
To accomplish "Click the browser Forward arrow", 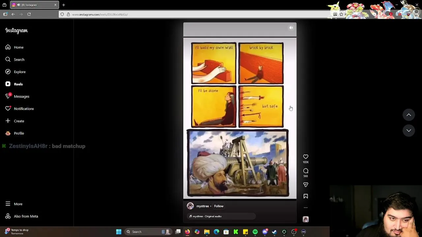I will click(x=21, y=14).
